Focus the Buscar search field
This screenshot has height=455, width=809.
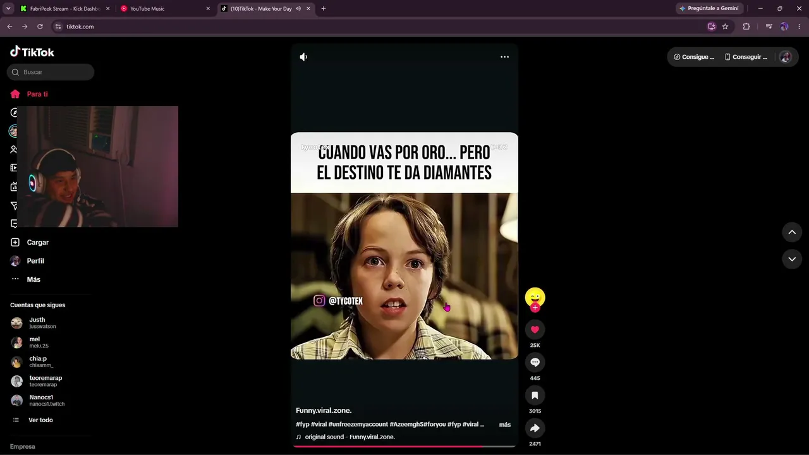click(51, 72)
